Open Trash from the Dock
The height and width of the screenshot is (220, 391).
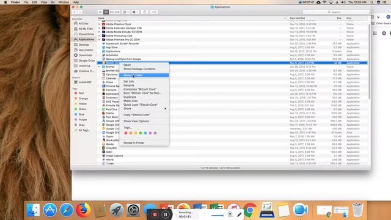tap(357, 210)
